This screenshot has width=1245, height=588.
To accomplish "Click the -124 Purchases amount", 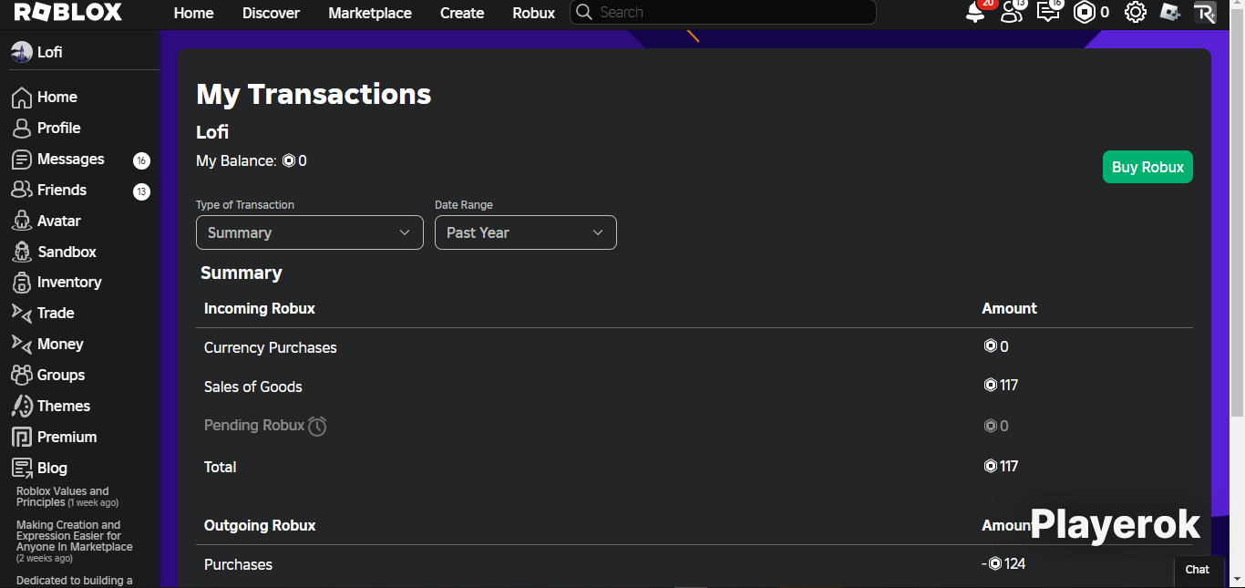I will [x=1003, y=563].
